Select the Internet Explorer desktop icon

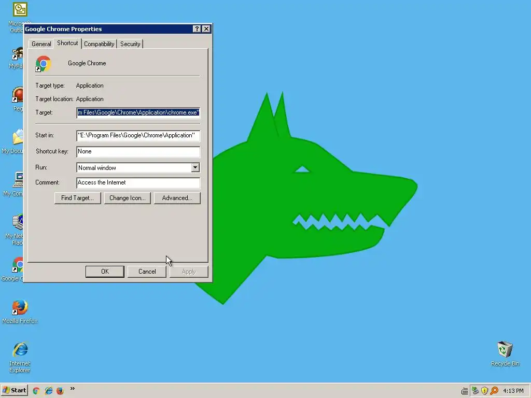tap(20, 350)
